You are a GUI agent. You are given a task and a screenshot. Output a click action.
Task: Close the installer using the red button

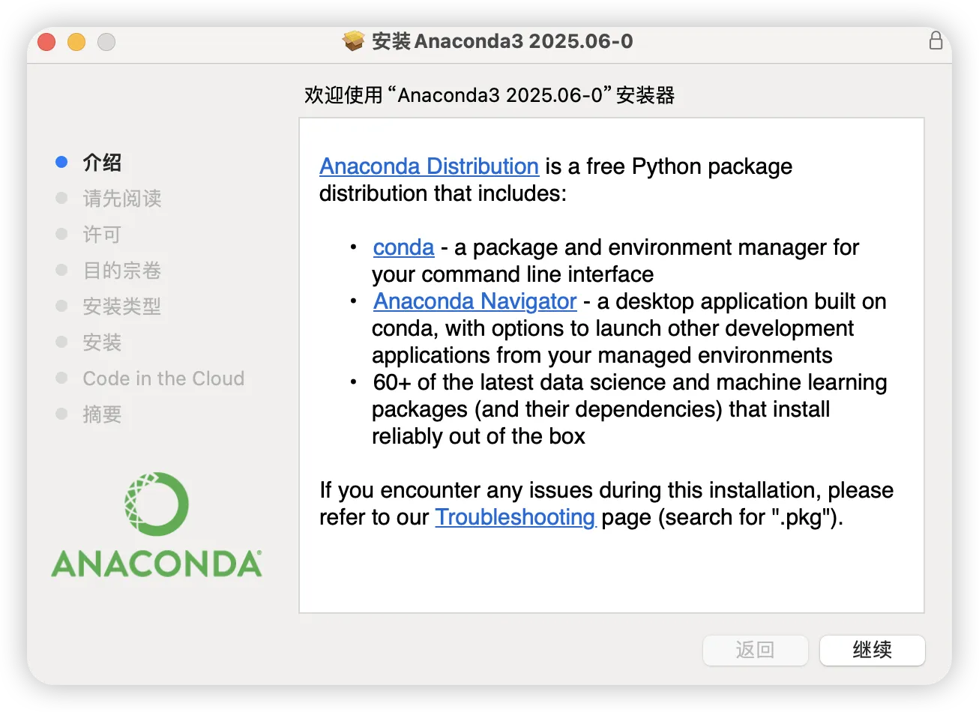click(x=46, y=42)
